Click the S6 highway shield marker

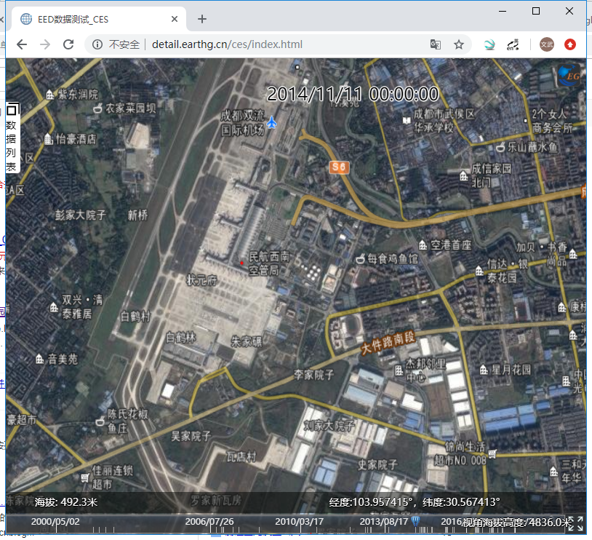(x=339, y=167)
